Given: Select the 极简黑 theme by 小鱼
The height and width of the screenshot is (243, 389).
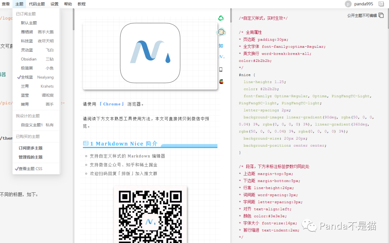Looking at the screenshot, I should (36, 68).
